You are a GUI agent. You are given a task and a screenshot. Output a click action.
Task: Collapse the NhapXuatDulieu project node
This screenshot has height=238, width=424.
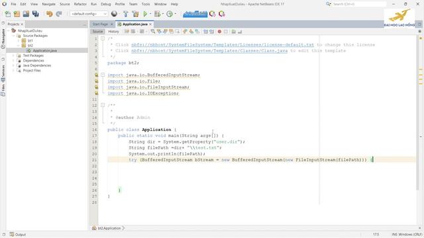(x=9, y=31)
